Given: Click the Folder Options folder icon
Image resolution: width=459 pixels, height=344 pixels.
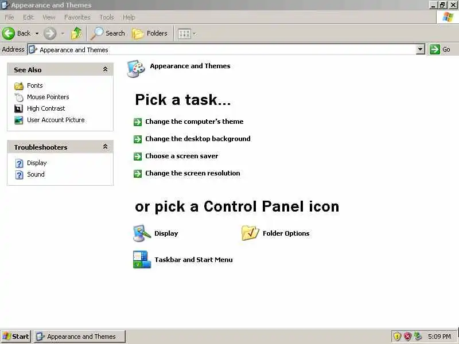Looking at the screenshot, I should pos(250,233).
